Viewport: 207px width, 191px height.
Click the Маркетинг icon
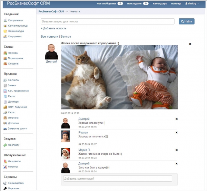click(x=5, y=189)
